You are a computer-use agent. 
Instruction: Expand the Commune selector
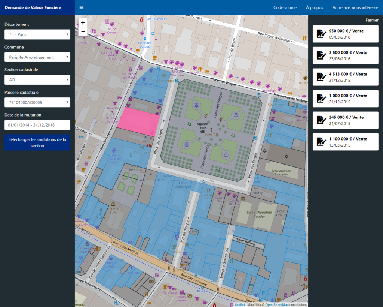pos(37,57)
